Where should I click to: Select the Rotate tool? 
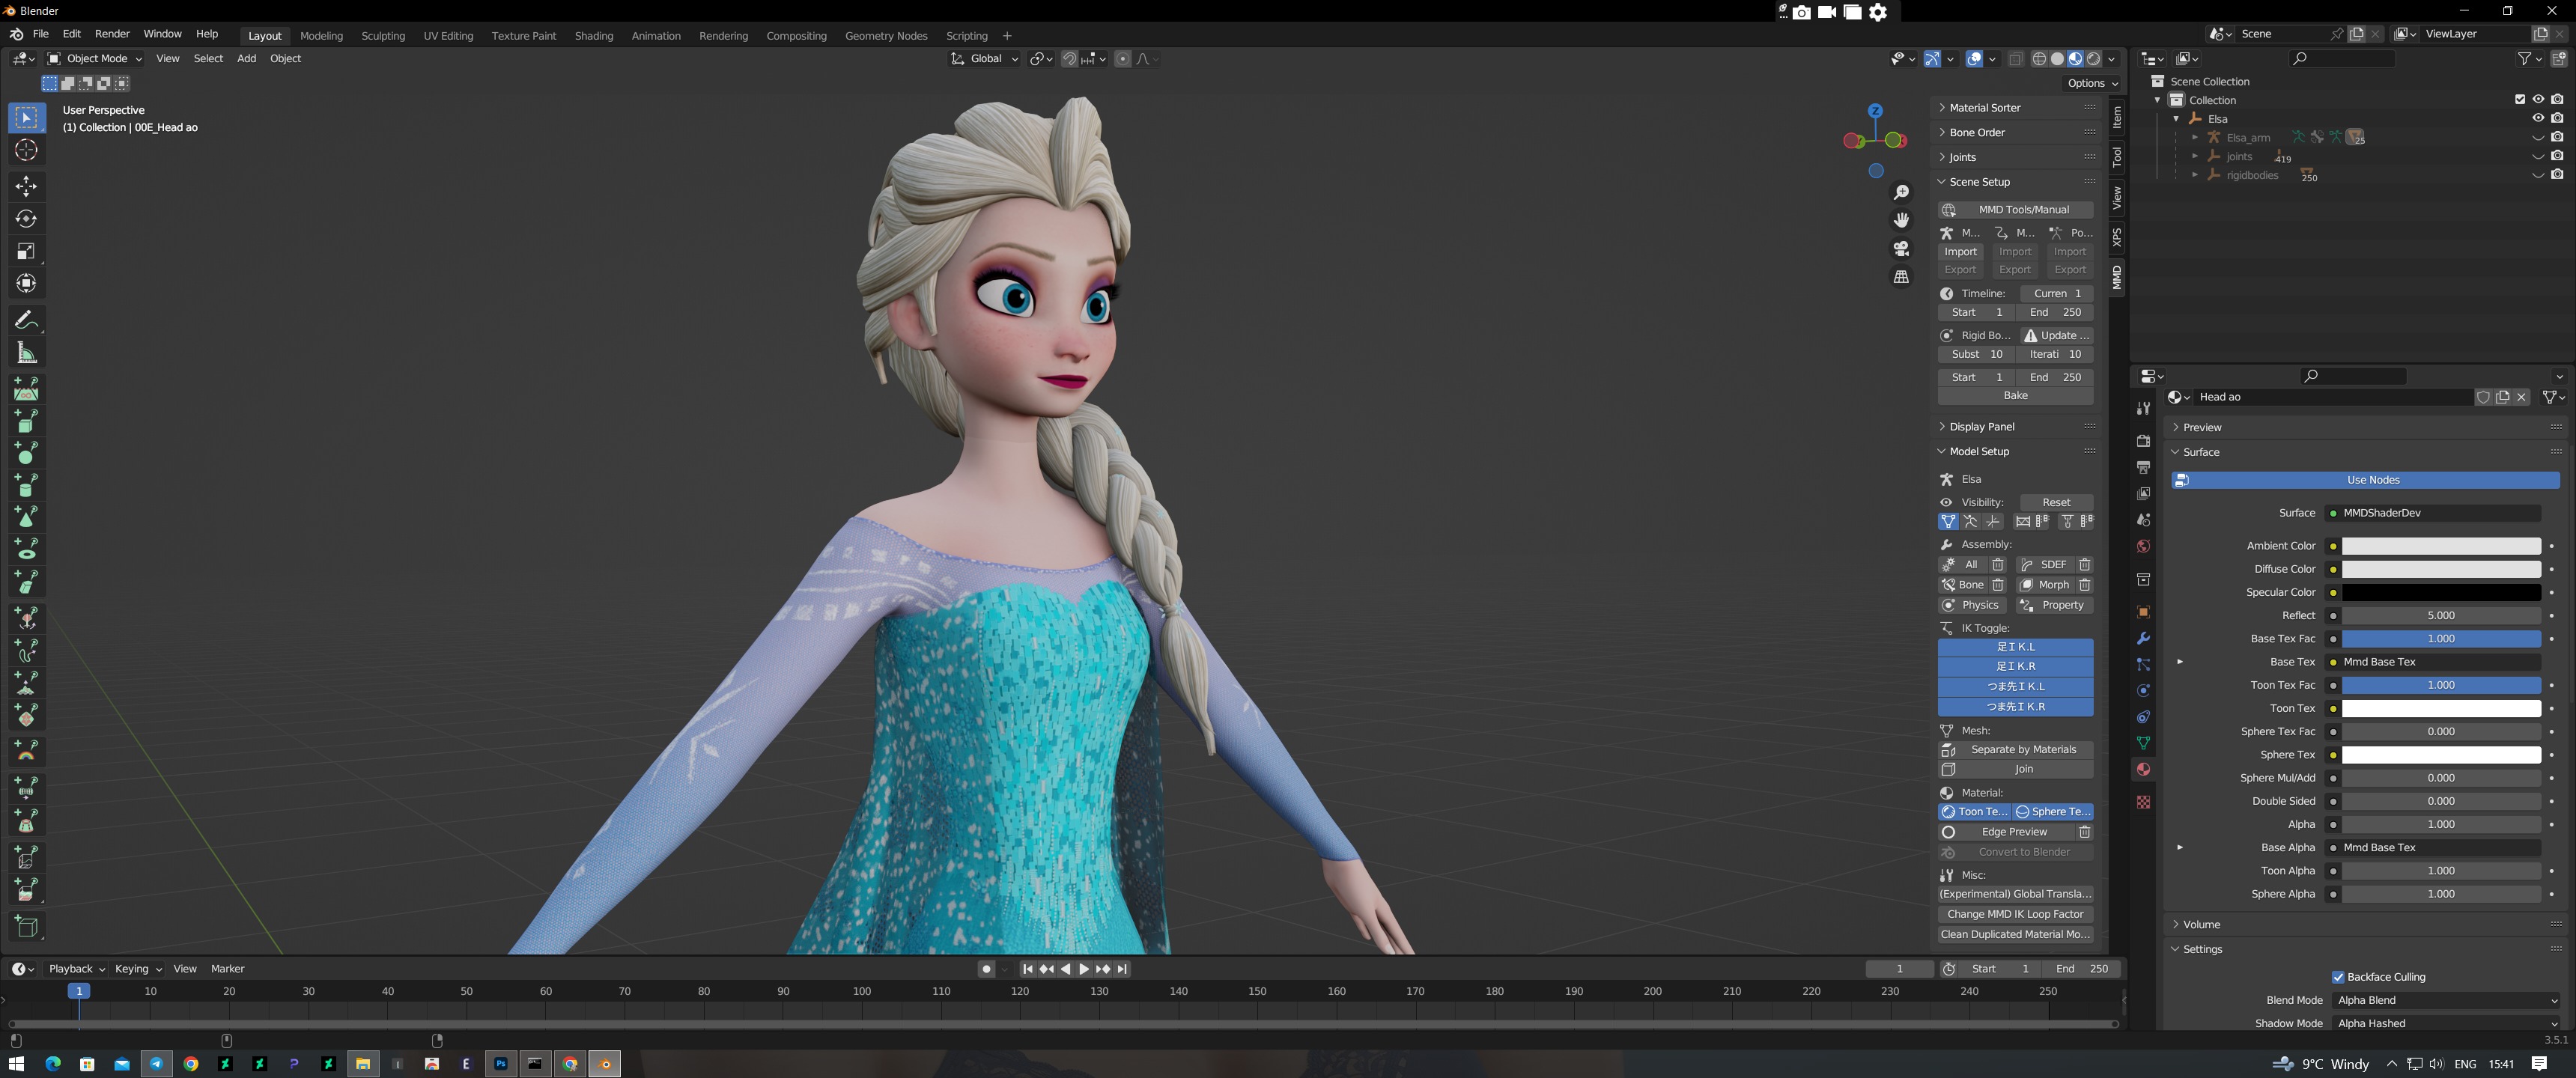(x=26, y=219)
